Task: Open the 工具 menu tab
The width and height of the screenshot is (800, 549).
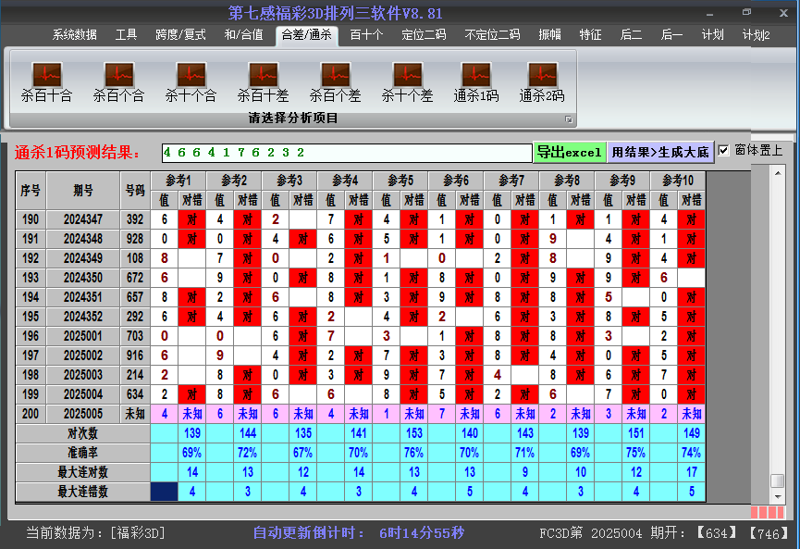Action: pyautogui.click(x=126, y=35)
